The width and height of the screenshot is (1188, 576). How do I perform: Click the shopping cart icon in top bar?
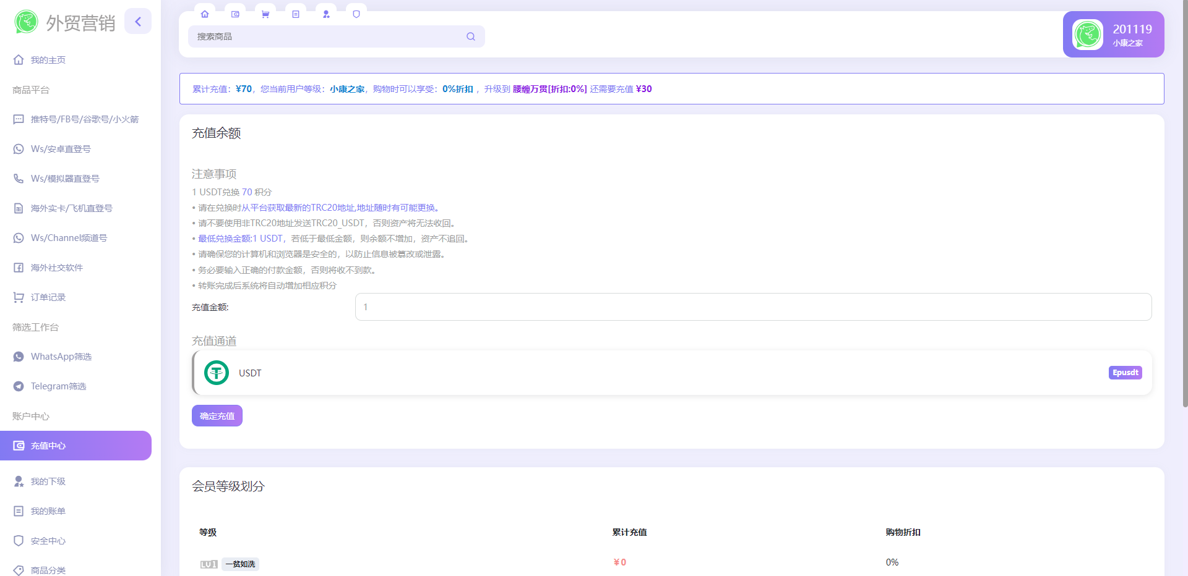click(x=265, y=14)
